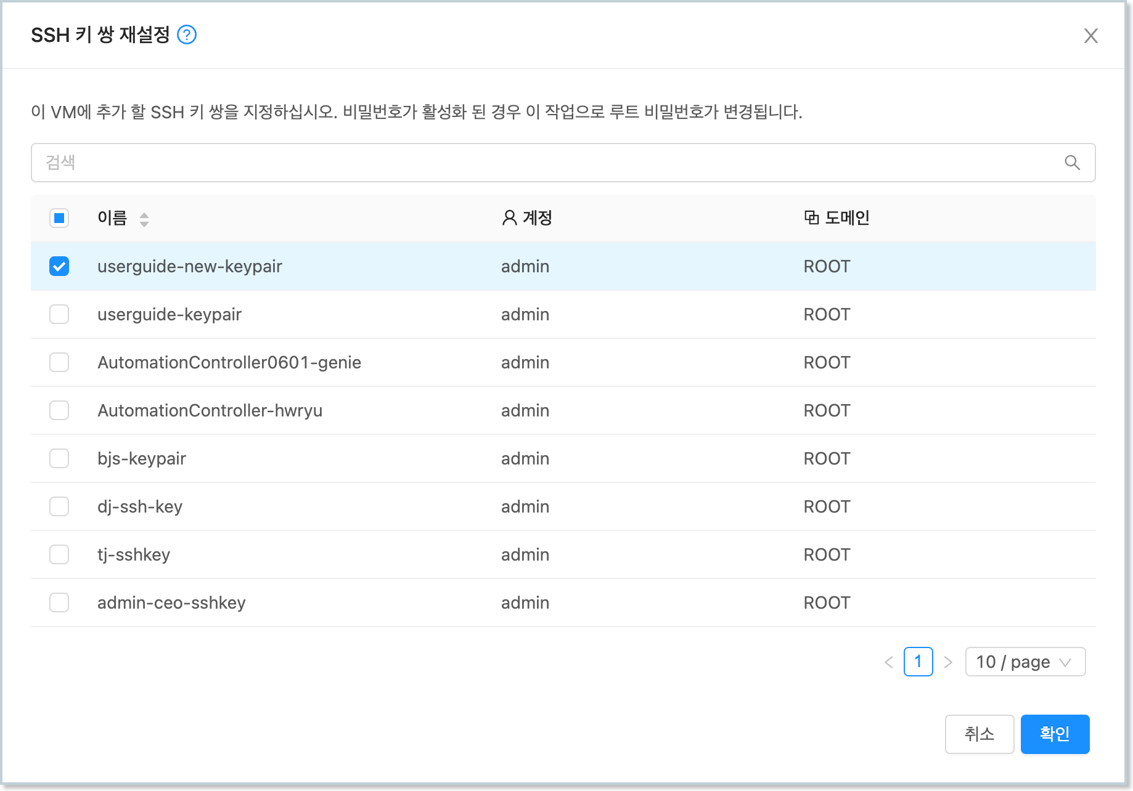Select the bjs-keypair checkbox
This screenshot has height=791, width=1133.
tap(59, 458)
